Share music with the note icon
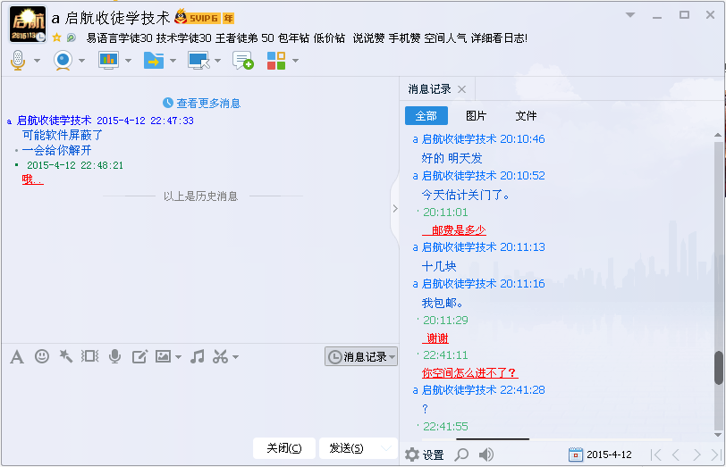Image resolution: width=726 pixels, height=467 pixels. pyautogui.click(x=198, y=356)
